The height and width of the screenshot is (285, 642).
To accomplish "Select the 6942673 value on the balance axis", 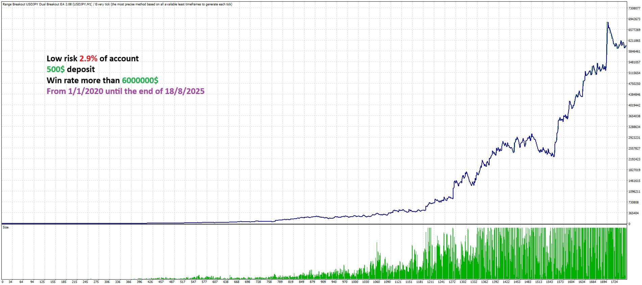I will [634, 19].
